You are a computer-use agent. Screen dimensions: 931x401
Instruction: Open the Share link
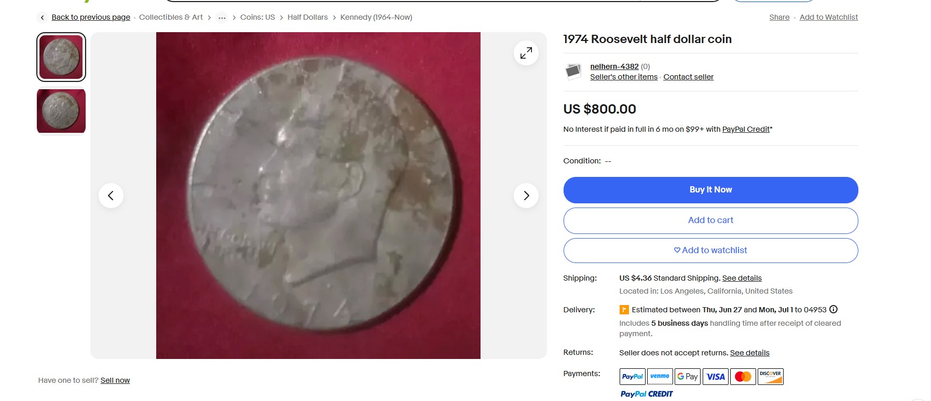tap(779, 17)
